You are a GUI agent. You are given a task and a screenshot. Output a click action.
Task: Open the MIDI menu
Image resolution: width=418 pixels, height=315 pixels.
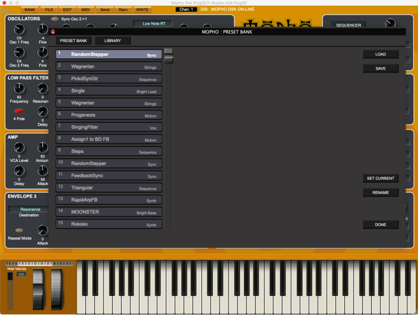click(85, 9)
